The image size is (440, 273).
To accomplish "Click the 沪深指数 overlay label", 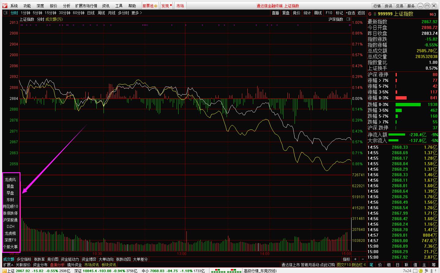I will click(x=336, y=19).
